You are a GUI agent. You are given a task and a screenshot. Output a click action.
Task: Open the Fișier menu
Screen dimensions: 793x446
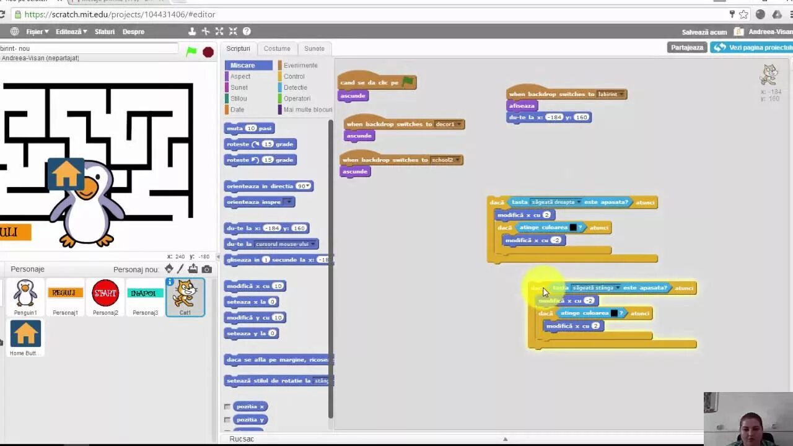pyautogui.click(x=37, y=32)
